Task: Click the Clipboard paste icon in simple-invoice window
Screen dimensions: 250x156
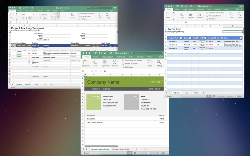Action: (85, 62)
